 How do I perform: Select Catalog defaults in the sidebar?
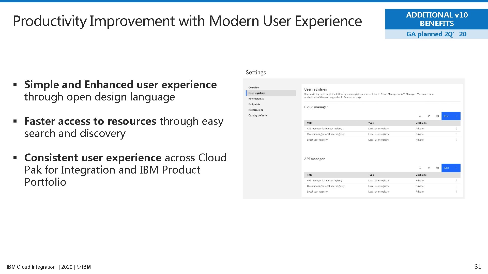tap(258, 115)
